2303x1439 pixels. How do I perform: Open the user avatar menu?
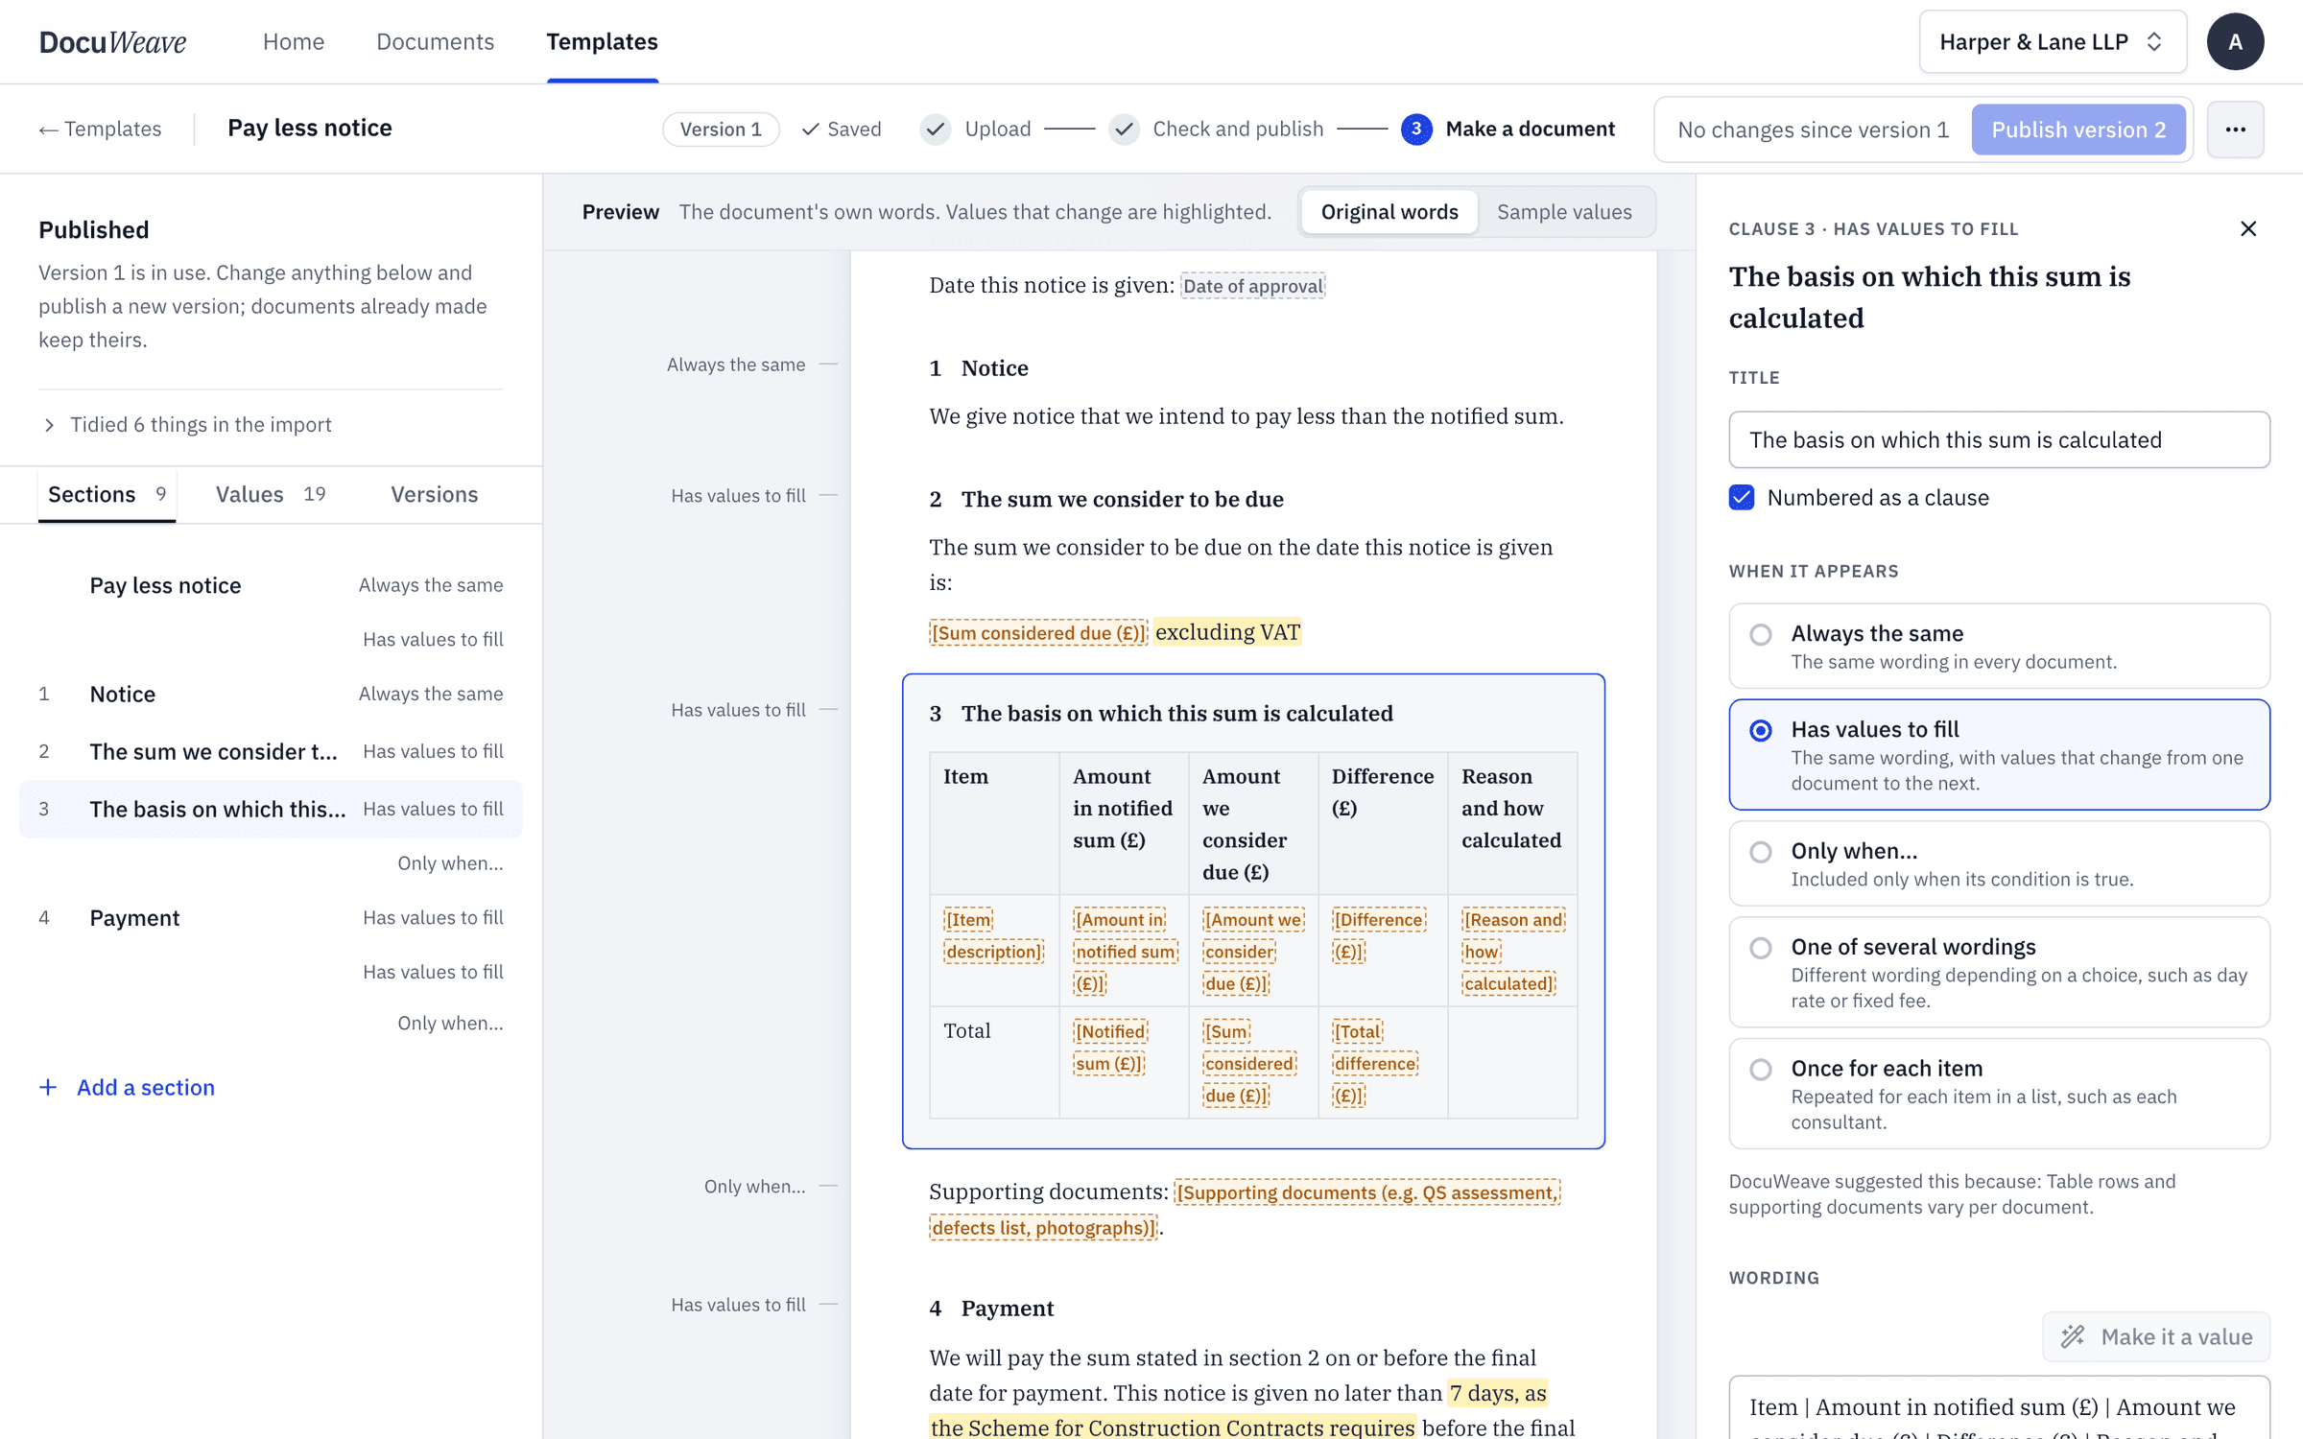[x=2235, y=42]
